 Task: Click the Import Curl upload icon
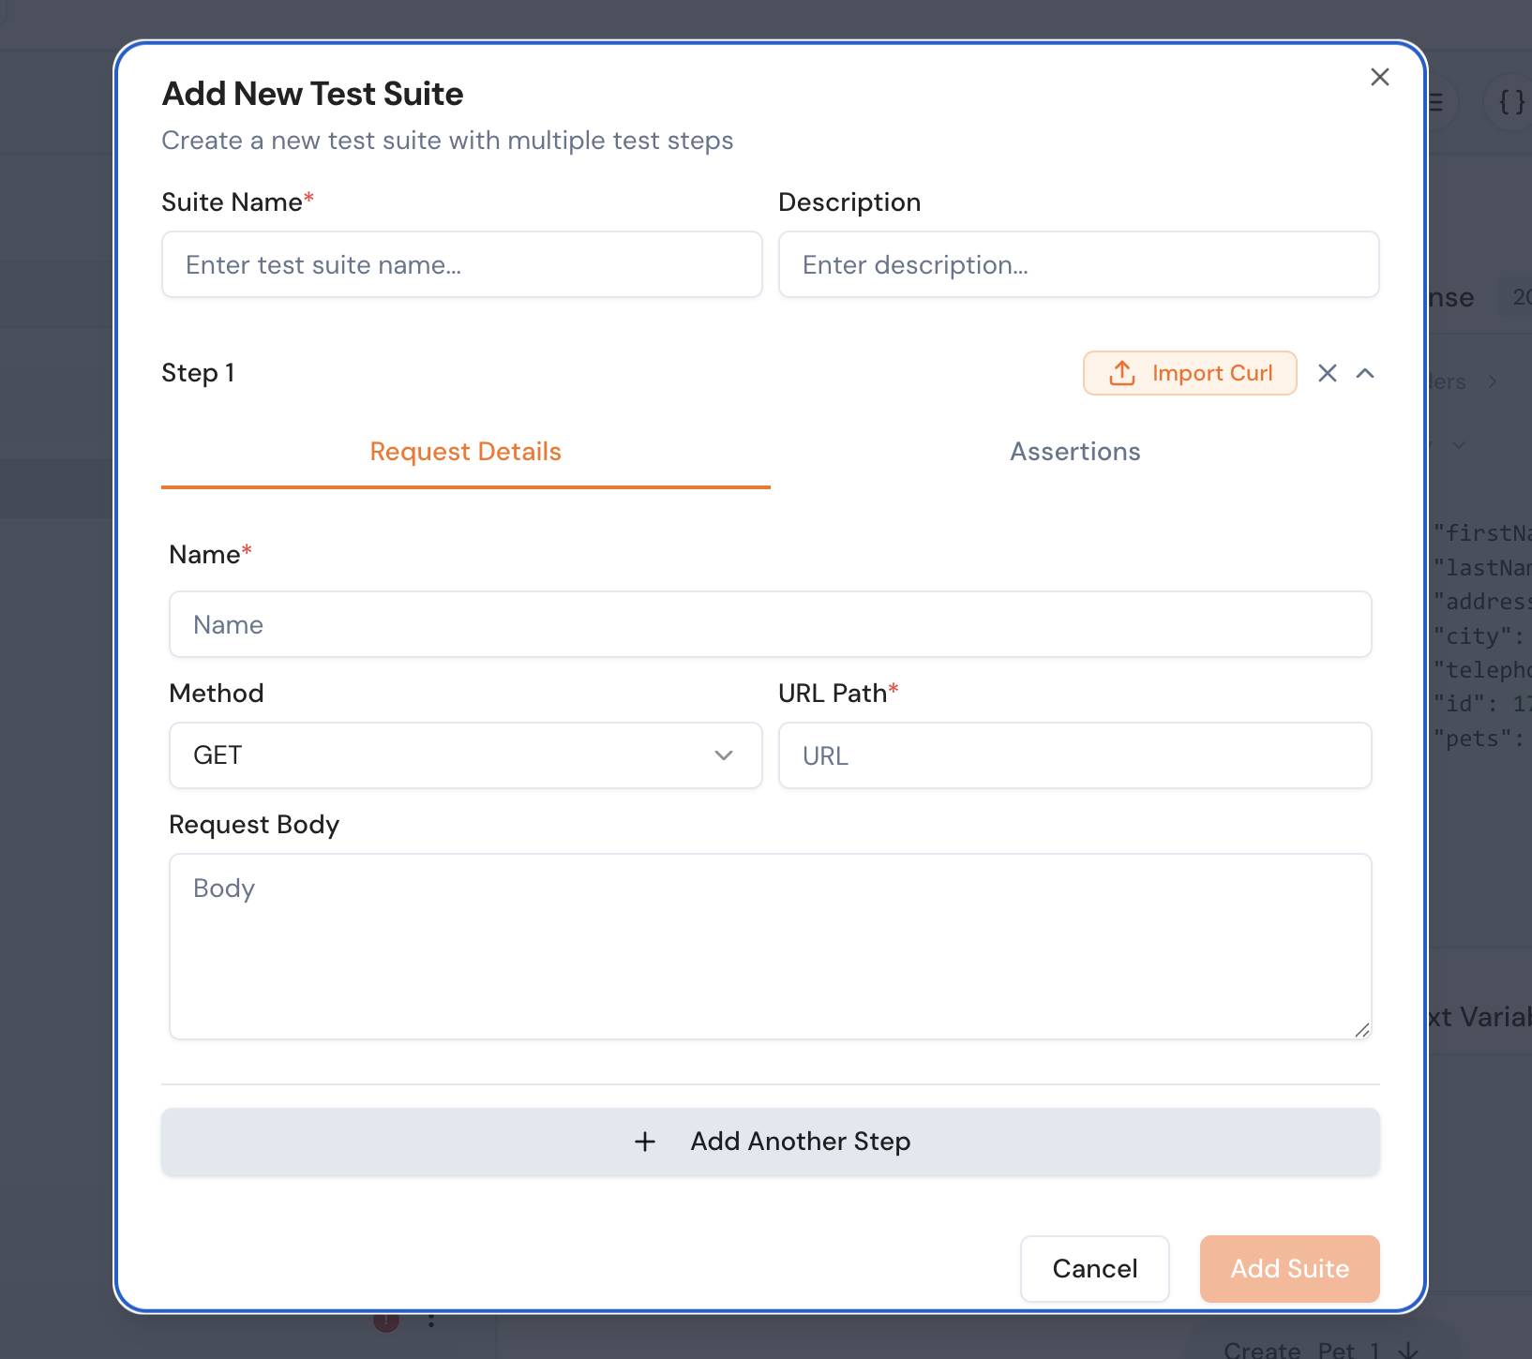(1121, 373)
